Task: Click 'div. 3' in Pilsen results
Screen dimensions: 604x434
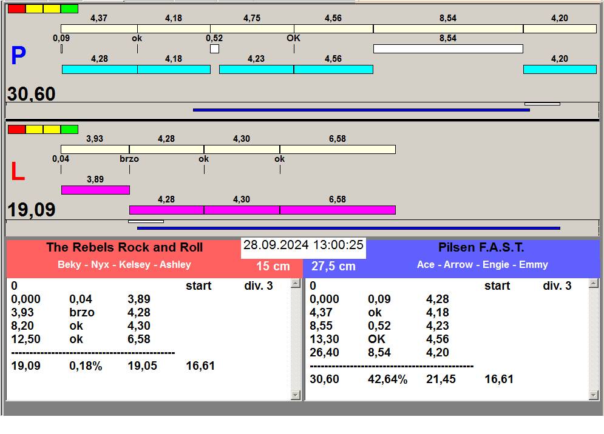Action: point(557,286)
